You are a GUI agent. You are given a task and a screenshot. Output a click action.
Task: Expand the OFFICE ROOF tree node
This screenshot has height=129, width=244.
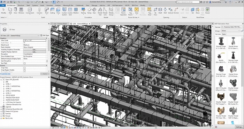(4, 95)
